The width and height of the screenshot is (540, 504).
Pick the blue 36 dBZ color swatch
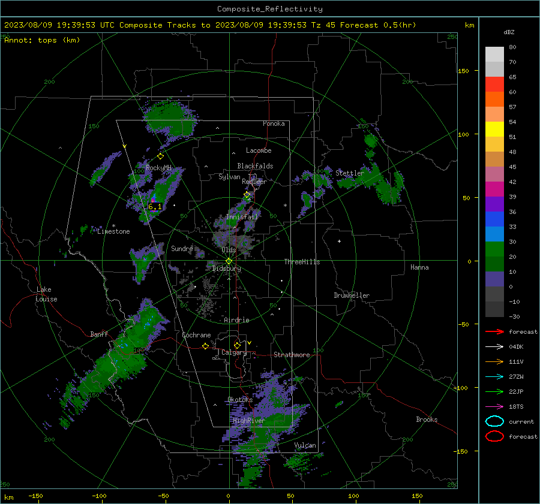click(494, 219)
